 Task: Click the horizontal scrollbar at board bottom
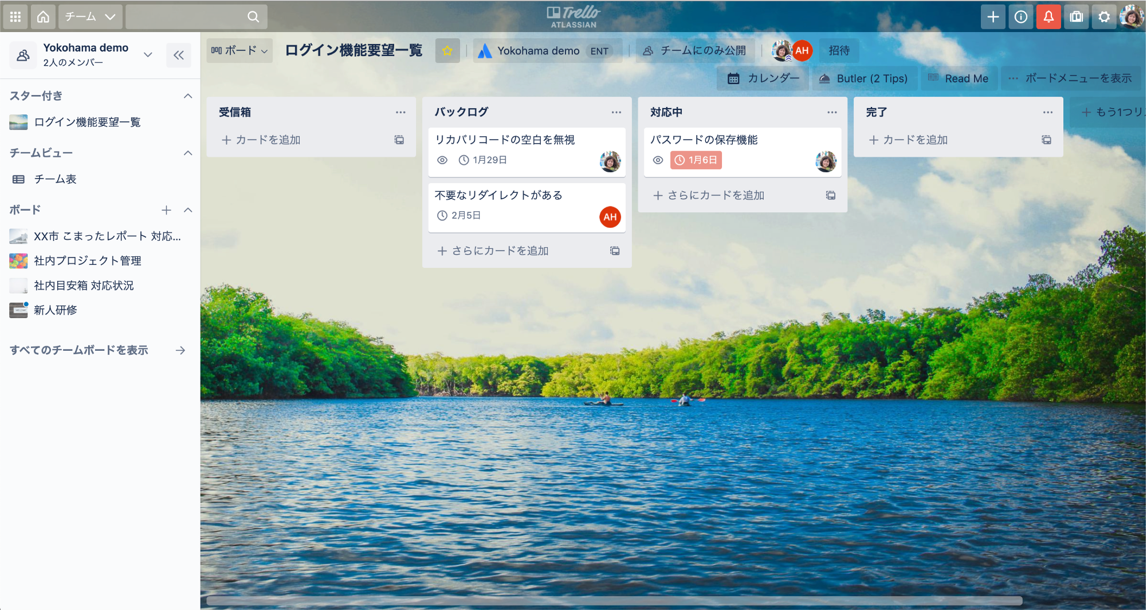(614, 600)
